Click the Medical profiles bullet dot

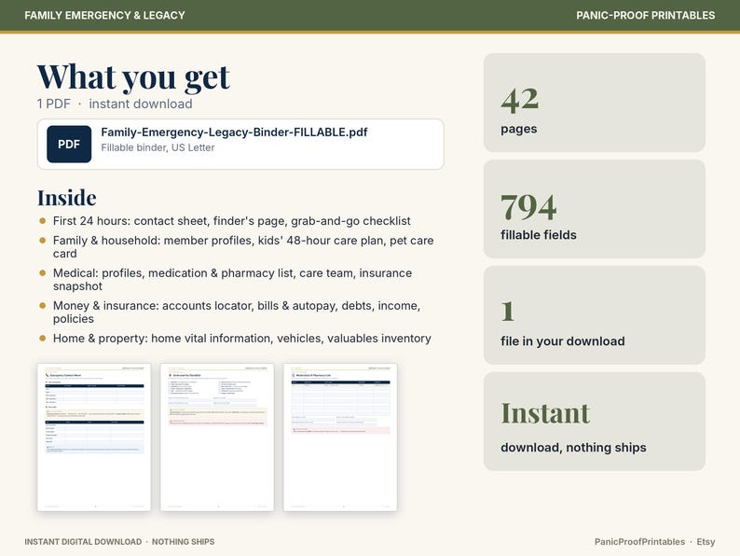tap(43, 273)
